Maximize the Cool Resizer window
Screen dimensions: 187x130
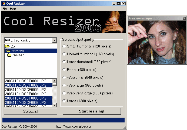[x=118, y=4]
